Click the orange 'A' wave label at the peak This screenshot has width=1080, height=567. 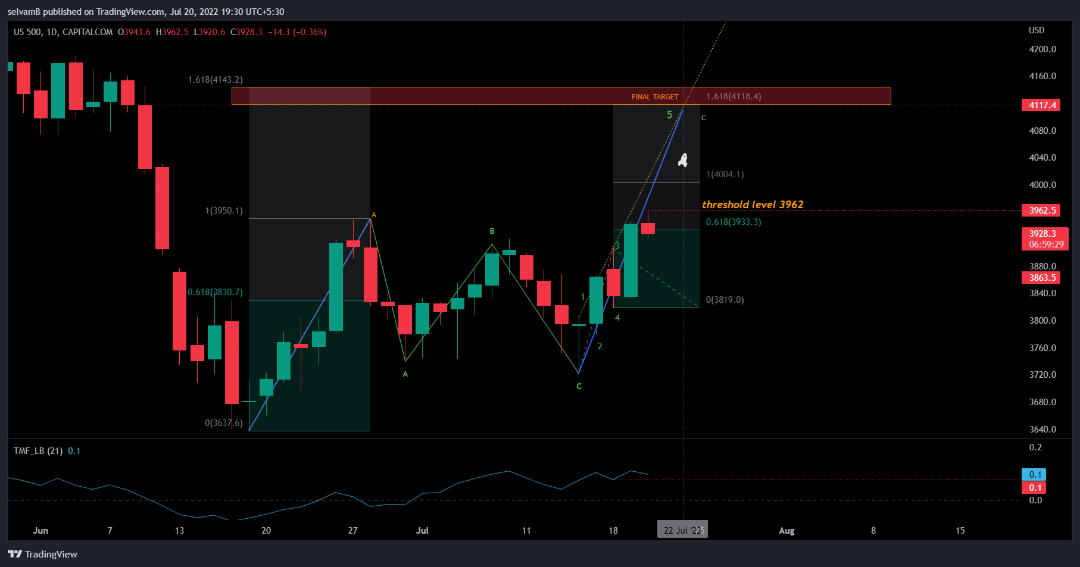(374, 215)
